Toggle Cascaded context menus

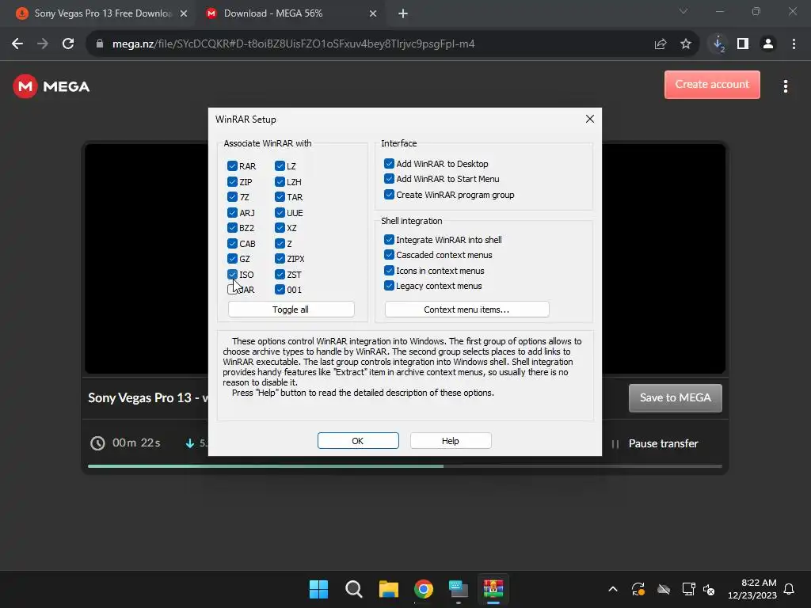coord(389,255)
